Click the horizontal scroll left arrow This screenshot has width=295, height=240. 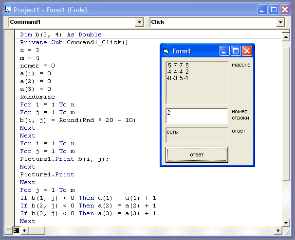(24, 230)
